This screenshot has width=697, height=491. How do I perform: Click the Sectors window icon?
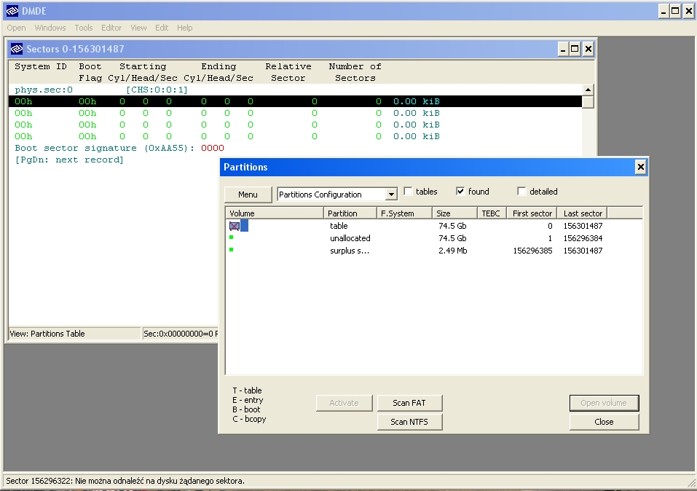tap(17, 49)
